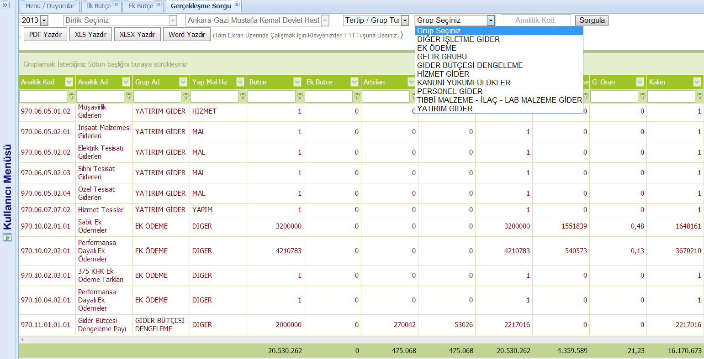Open filter icon for Butce column
This screenshot has height=359, width=704.
(300, 96)
